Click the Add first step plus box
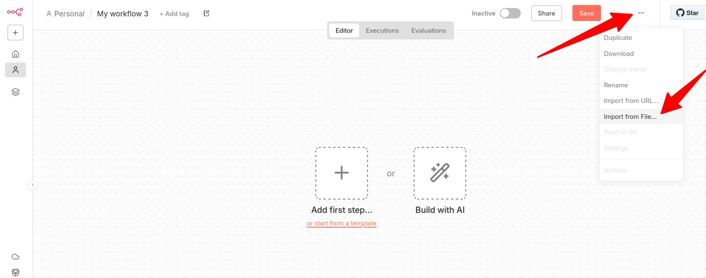Viewport: 706px width, 278px height. pyautogui.click(x=341, y=173)
